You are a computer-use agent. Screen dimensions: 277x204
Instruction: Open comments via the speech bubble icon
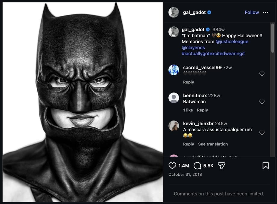(198, 166)
